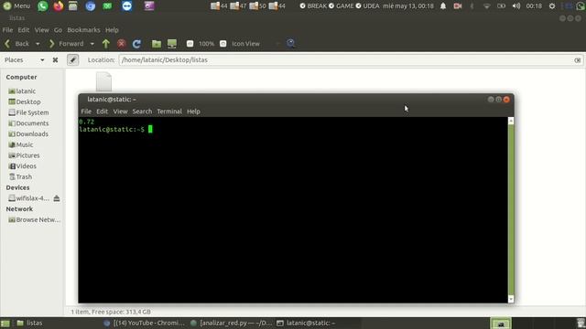
Task: Open the file drawer launcher beside Firefox
Action: [73, 6]
